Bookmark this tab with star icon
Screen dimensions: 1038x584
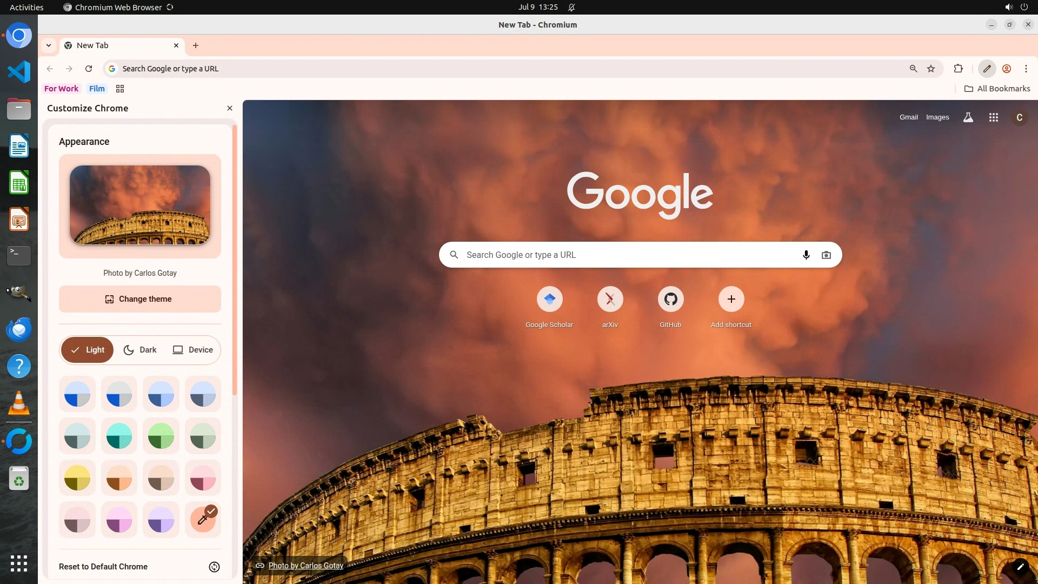pyautogui.click(x=931, y=69)
